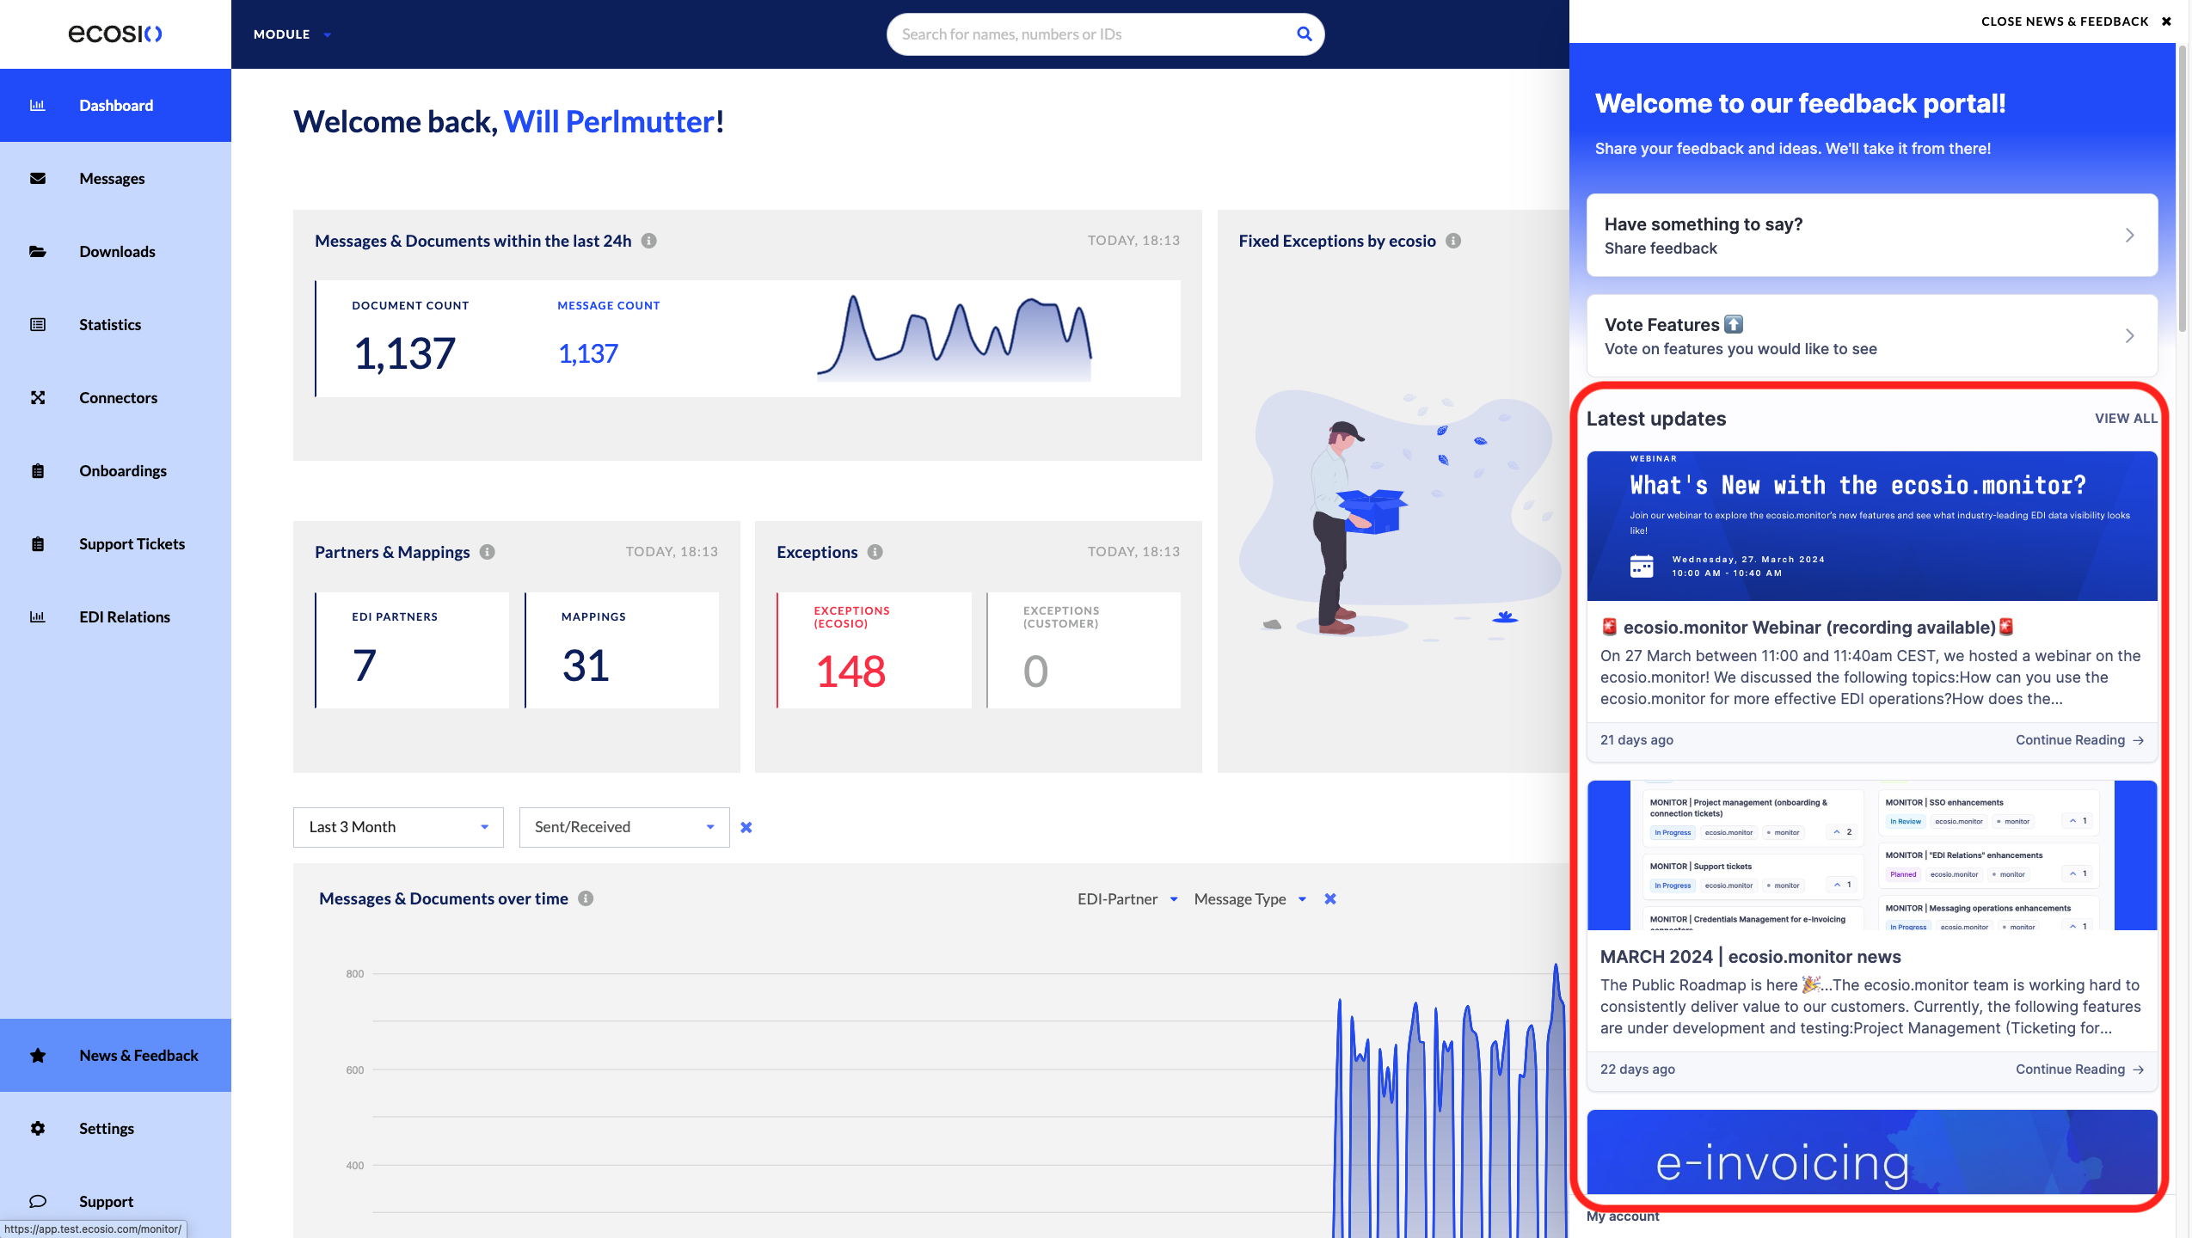
Task: Click the MARCH 2024 ecosio.monitor news title
Action: (x=1750, y=957)
